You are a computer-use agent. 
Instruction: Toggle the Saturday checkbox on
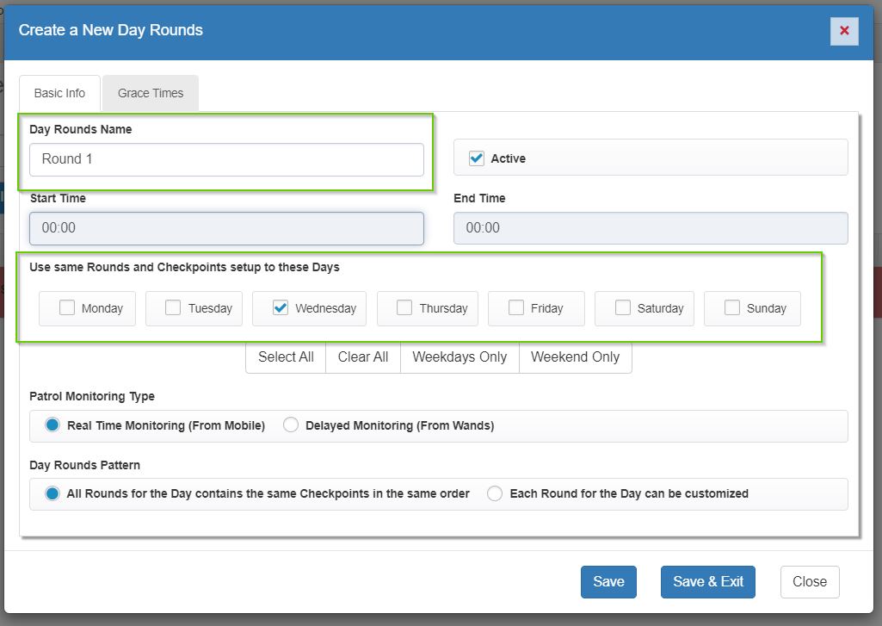623,308
